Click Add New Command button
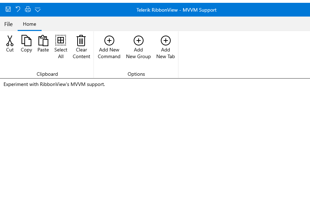The height and width of the screenshot is (223, 310). point(109,47)
